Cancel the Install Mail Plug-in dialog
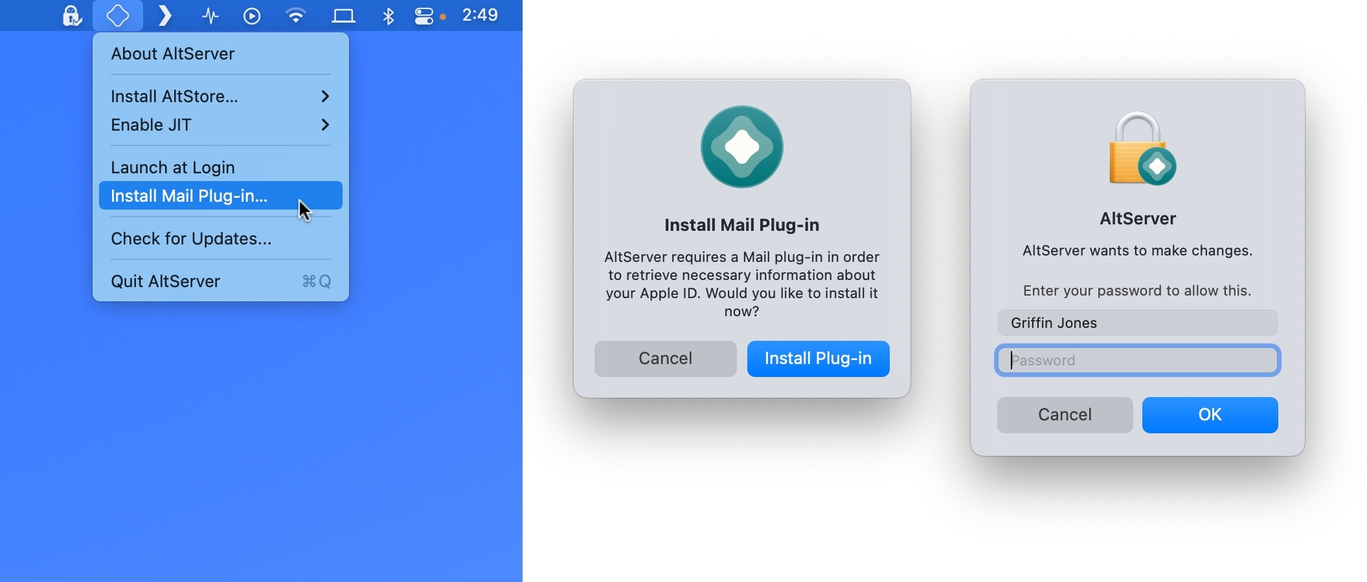Viewport: 1367px width, 582px height. (x=665, y=358)
